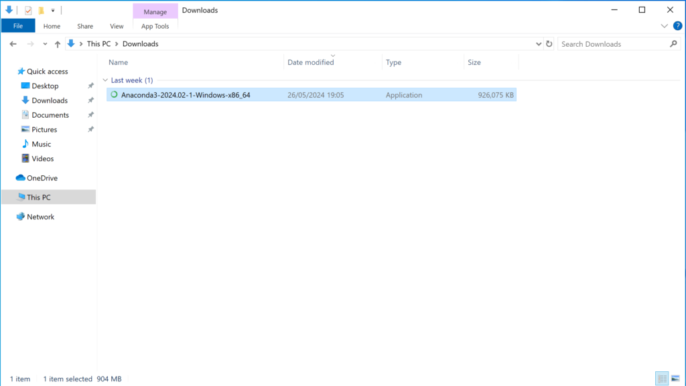Open the address bar history dropdown
686x386 pixels.
[x=539, y=44]
